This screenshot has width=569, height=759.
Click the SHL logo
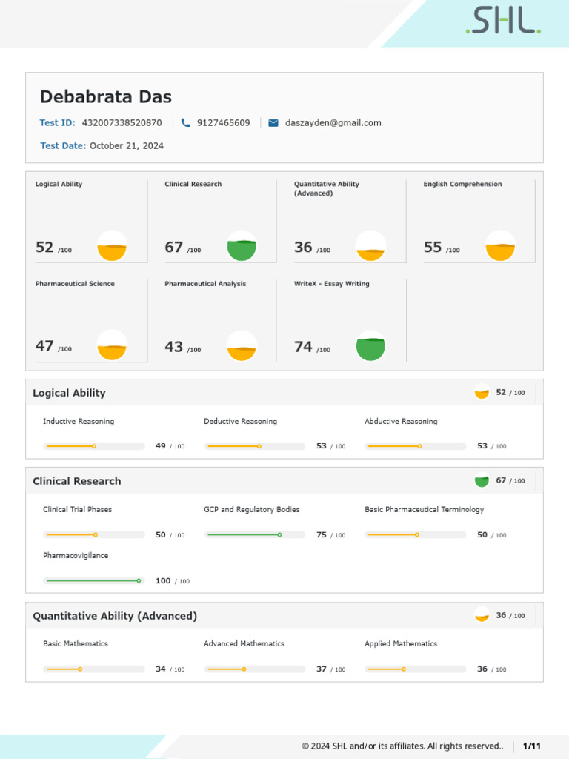click(x=503, y=21)
